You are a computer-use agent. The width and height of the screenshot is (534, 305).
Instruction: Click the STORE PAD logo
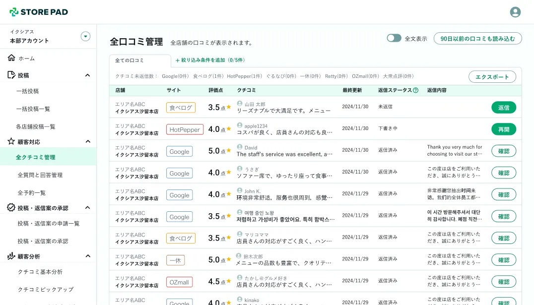pyautogui.click(x=39, y=12)
